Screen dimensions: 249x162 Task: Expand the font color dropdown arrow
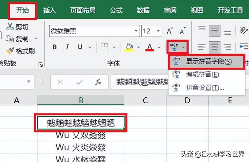[159, 47]
